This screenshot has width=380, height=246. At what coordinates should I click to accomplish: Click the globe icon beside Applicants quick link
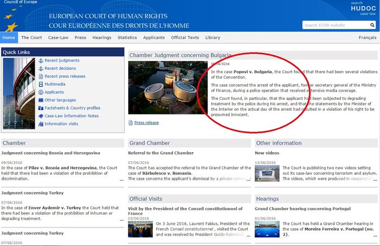coord(41,92)
